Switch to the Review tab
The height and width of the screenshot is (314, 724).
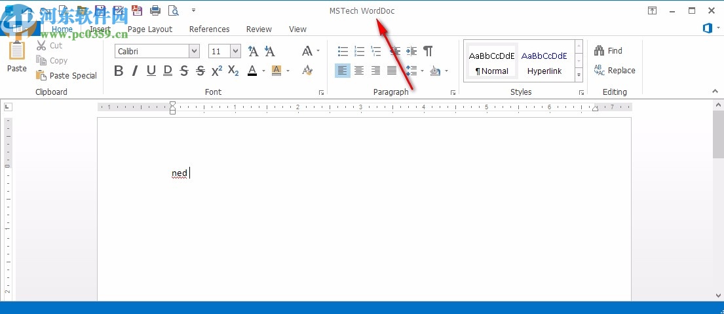coord(259,29)
